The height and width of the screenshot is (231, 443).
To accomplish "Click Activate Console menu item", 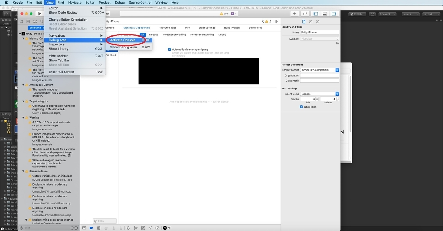I will (x=128, y=40).
